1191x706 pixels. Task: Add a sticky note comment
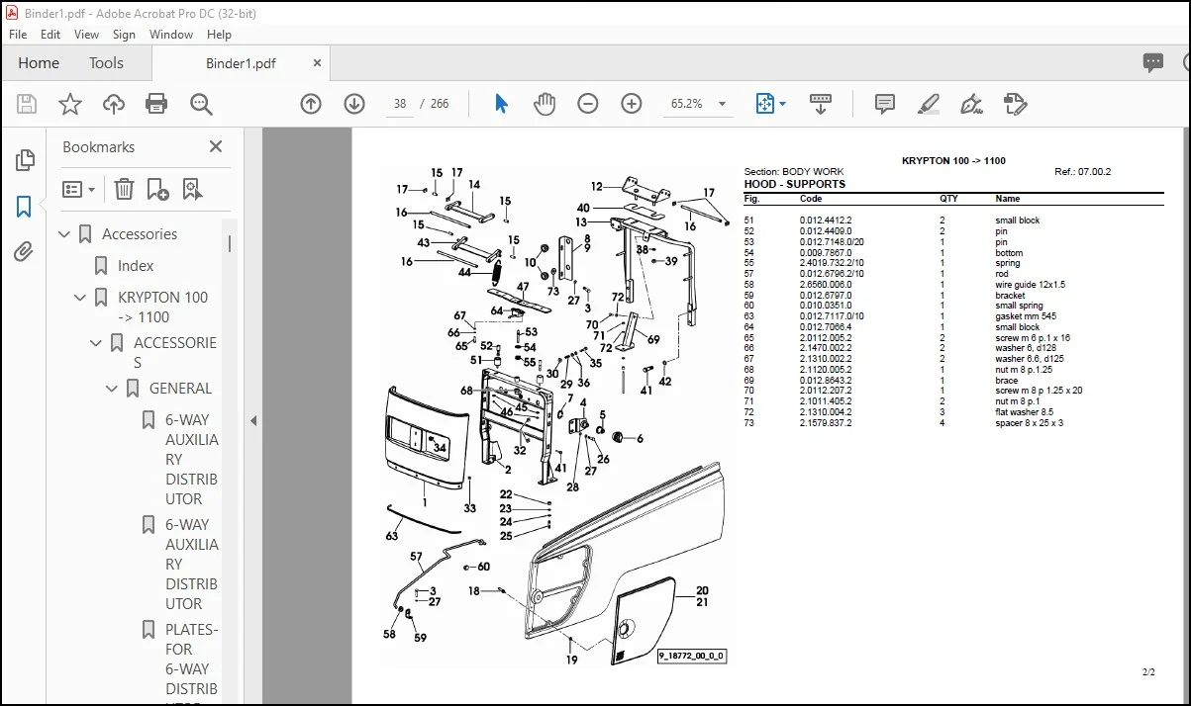pos(885,104)
